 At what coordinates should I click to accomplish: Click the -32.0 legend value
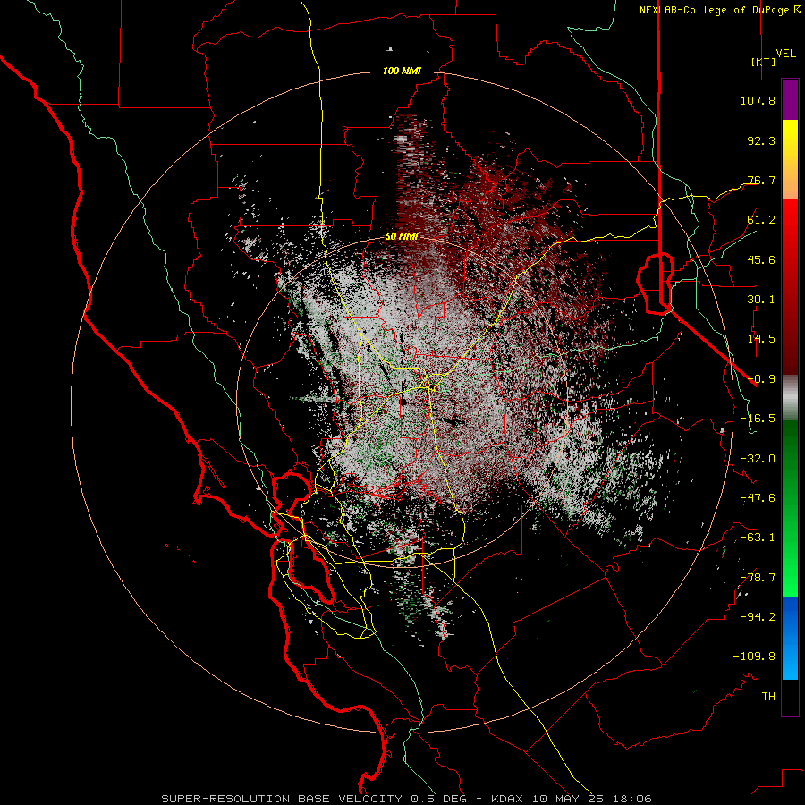(758, 459)
